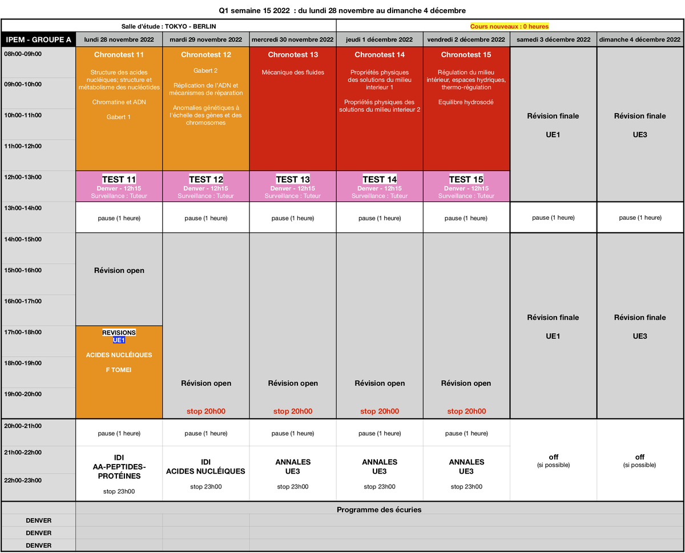Click the "Chronotest 13" heading
The width and height of the screenshot is (685, 553).
coord(293,55)
